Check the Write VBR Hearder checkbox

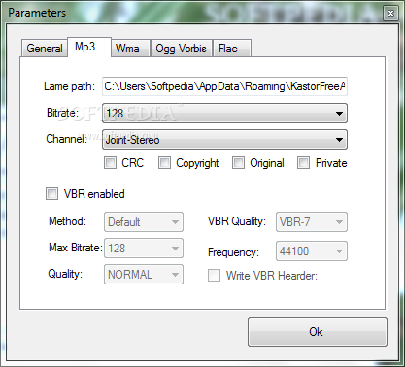214,276
